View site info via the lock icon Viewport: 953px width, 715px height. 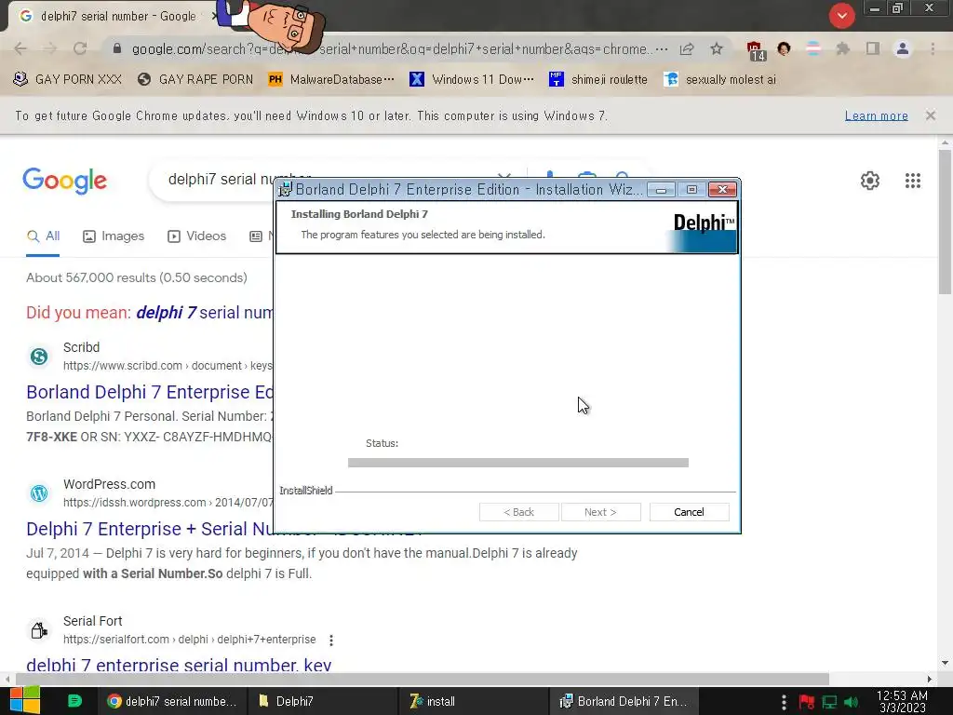(117, 48)
